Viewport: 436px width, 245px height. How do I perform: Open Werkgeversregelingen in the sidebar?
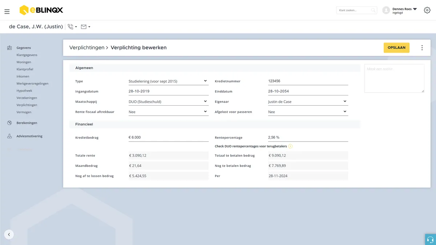click(32, 83)
